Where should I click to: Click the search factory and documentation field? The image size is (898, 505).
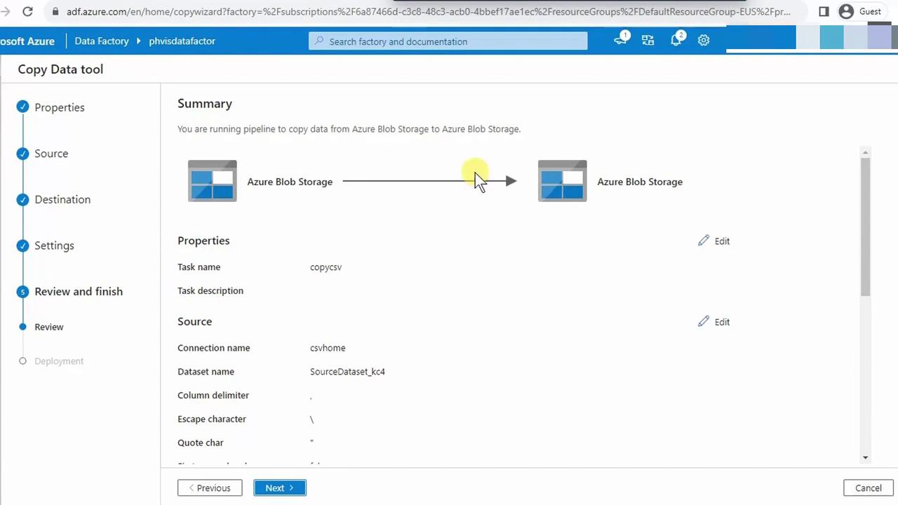point(448,41)
